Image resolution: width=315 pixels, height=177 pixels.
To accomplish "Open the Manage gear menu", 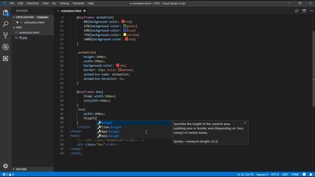I will coord(5,166).
